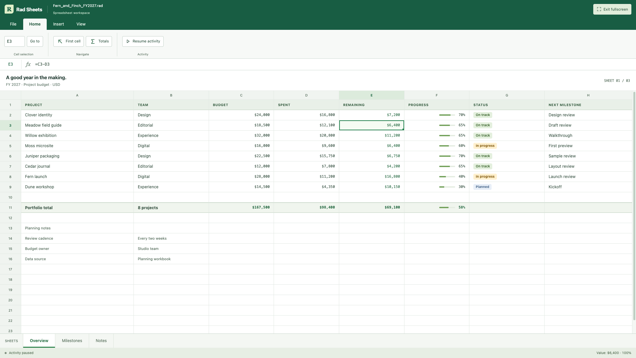Select column A header

(x=77, y=95)
